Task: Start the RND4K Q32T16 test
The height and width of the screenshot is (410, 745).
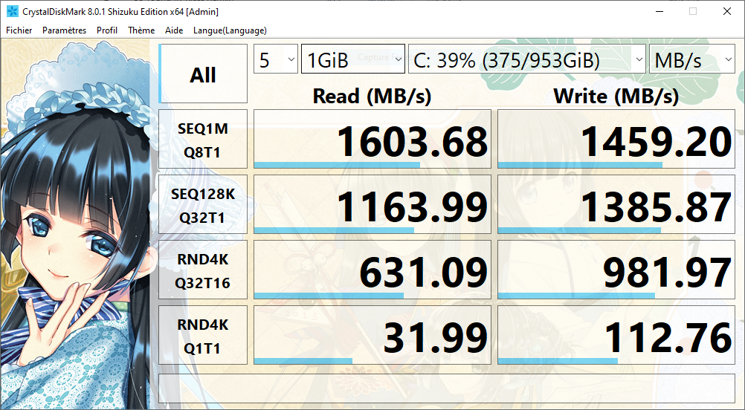Action: [203, 270]
